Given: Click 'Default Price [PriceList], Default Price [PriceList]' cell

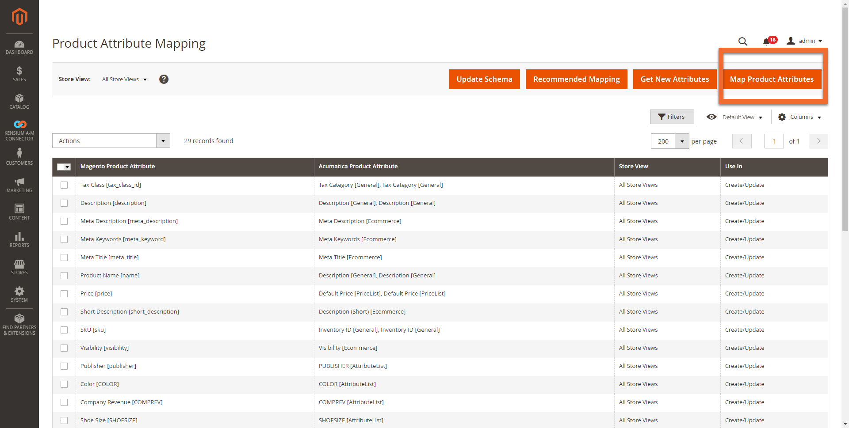Looking at the screenshot, I should (382, 294).
